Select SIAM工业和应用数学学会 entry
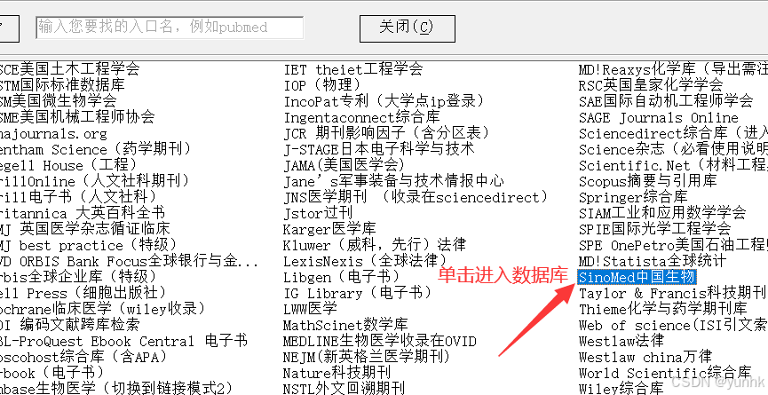The height and width of the screenshot is (395, 768). coord(662,213)
